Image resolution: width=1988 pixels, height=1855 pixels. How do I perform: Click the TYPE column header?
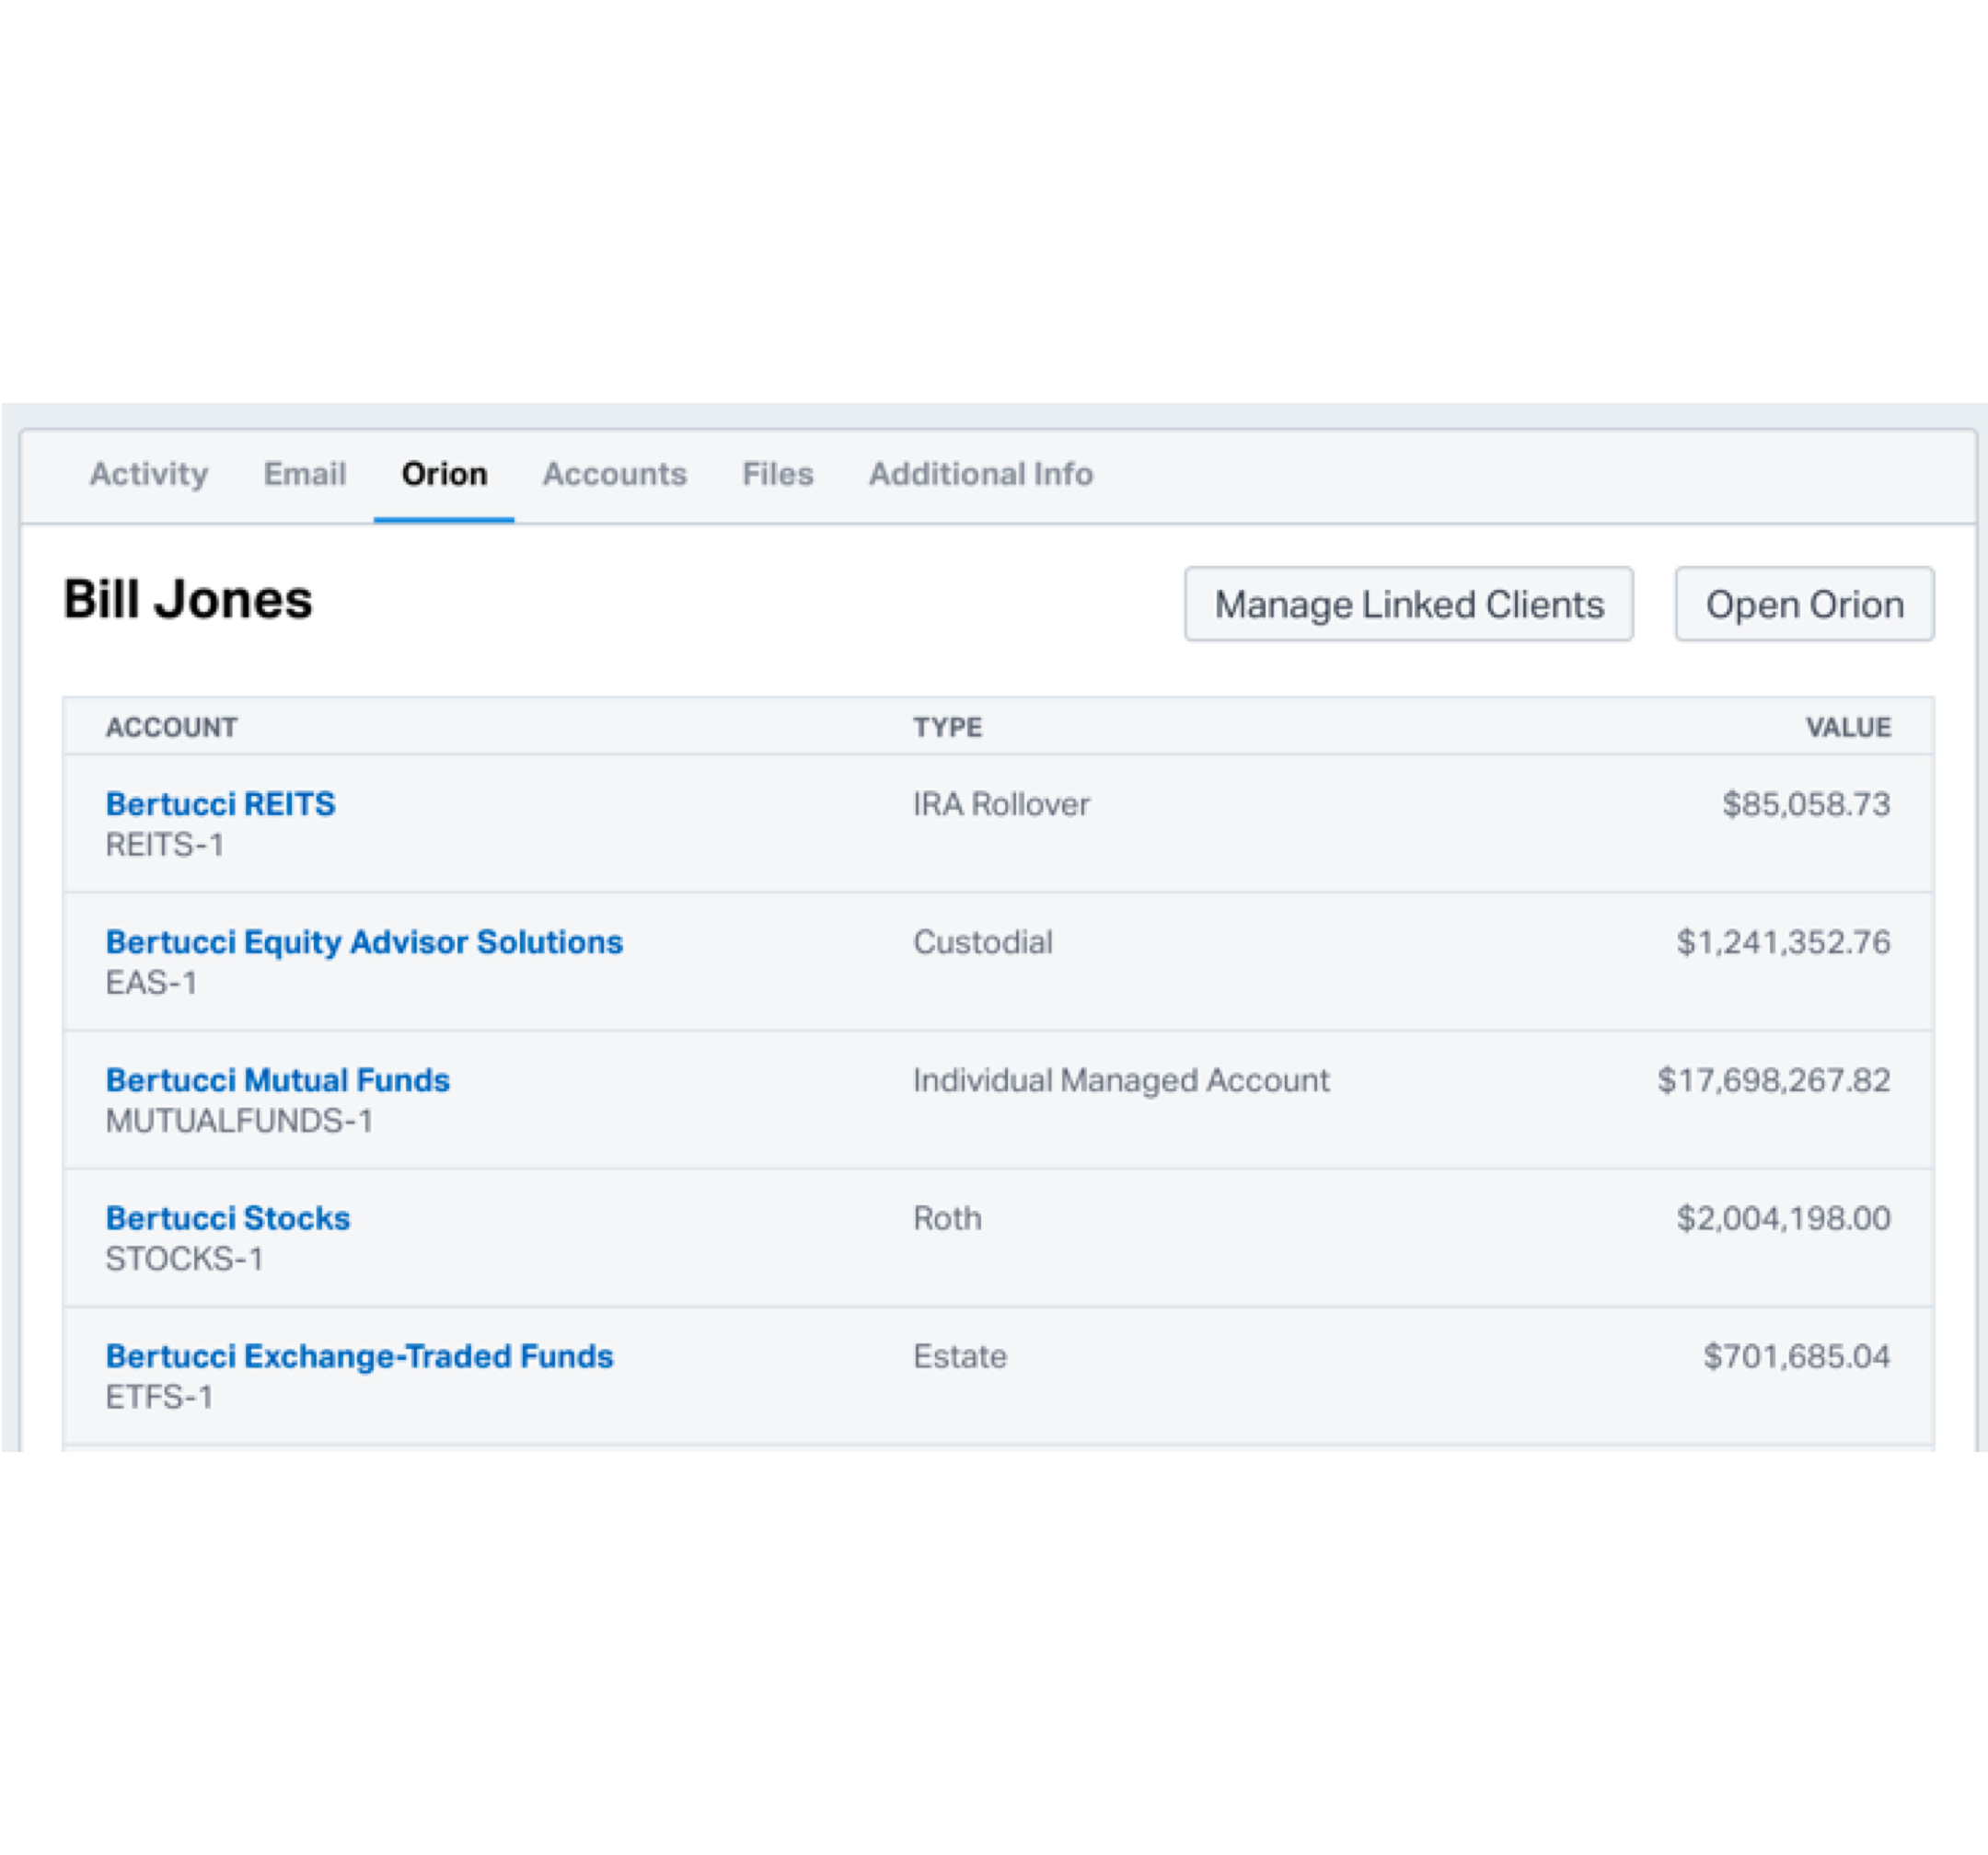947,727
